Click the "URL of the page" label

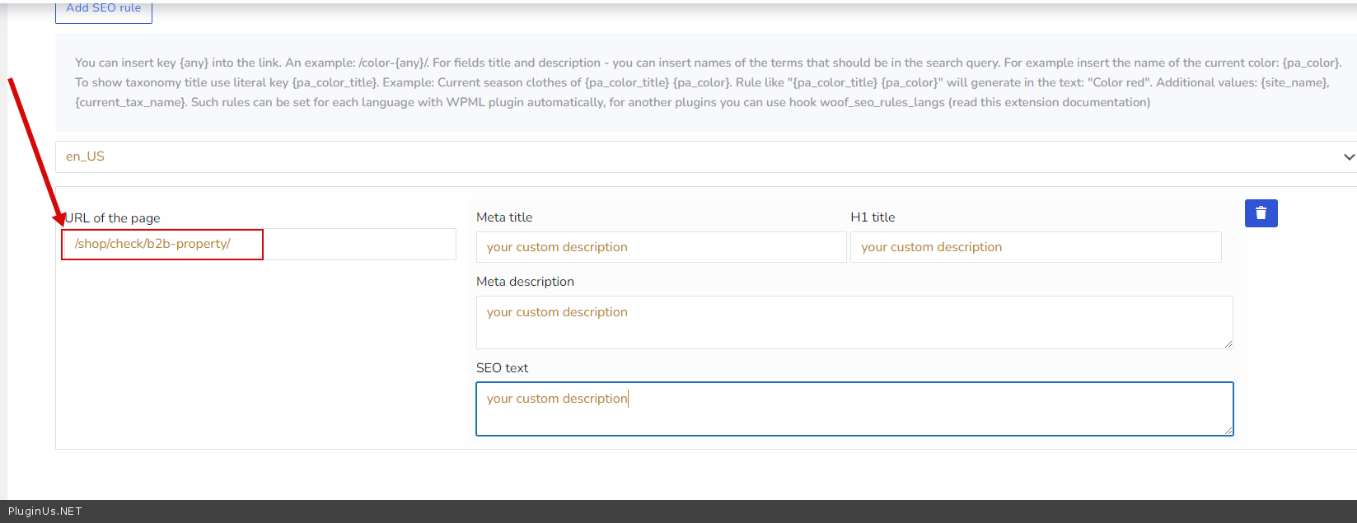113,218
